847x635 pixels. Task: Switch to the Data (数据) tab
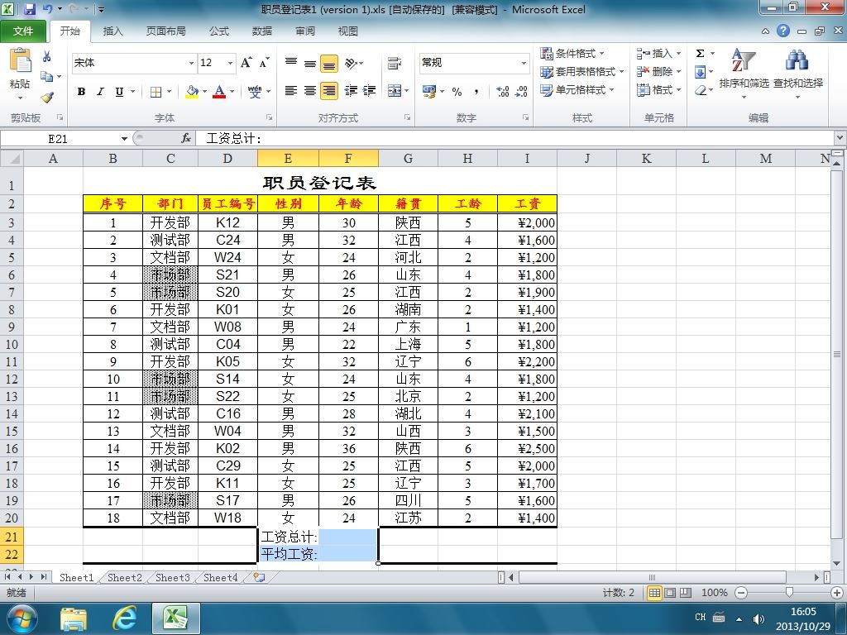pos(262,31)
